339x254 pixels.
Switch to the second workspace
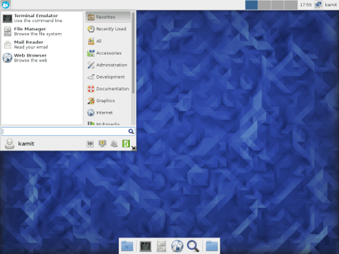click(264, 5)
